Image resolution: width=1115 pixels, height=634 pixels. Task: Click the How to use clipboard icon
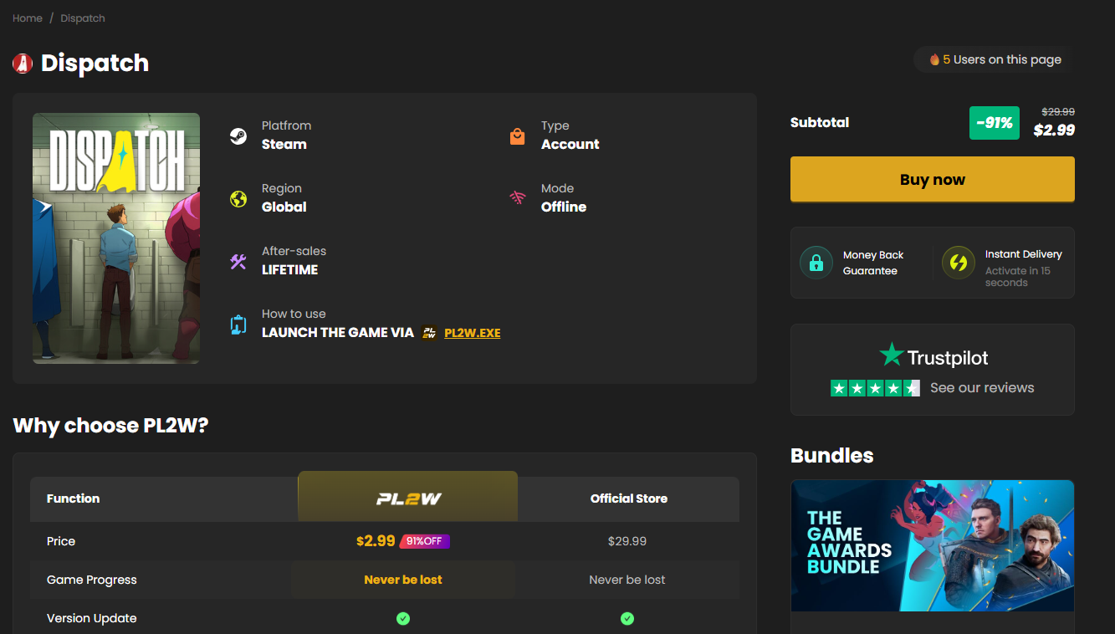point(238,325)
